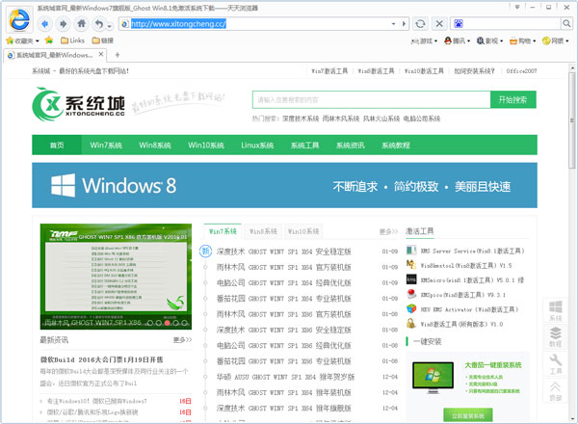
Task: Click the Office2007 top link
Action: [521, 71]
